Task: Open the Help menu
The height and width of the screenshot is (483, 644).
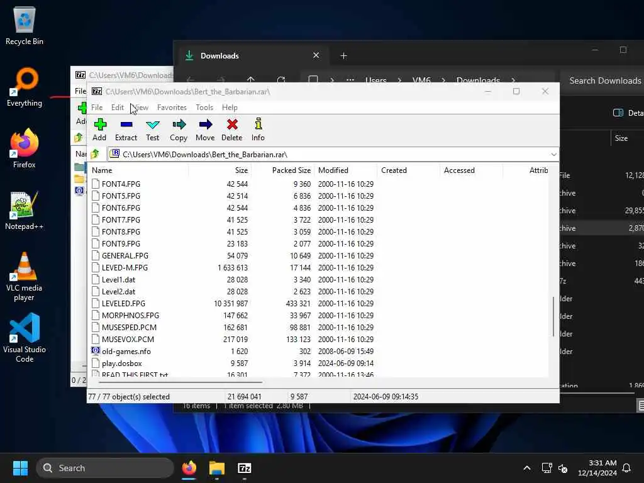Action: tap(230, 107)
